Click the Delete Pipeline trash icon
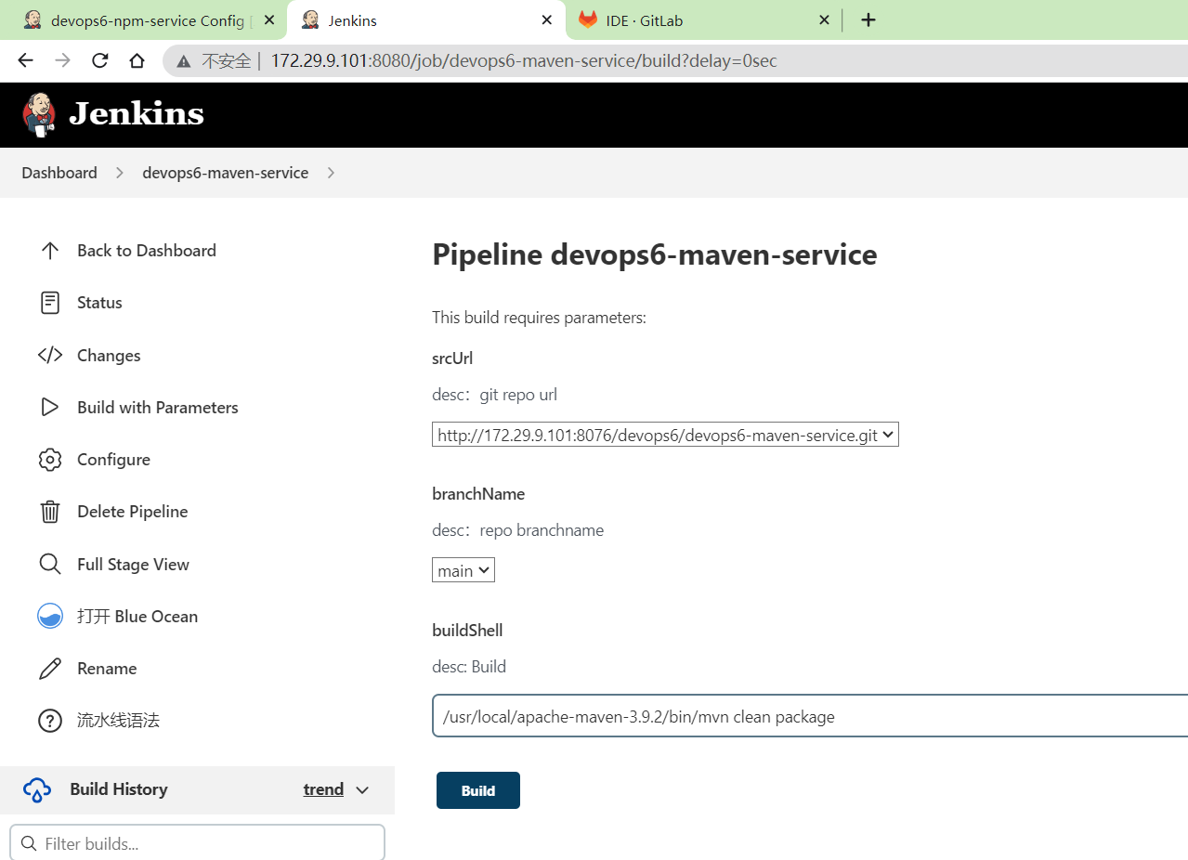This screenshot has height=860, width=1188. [50, 512]
